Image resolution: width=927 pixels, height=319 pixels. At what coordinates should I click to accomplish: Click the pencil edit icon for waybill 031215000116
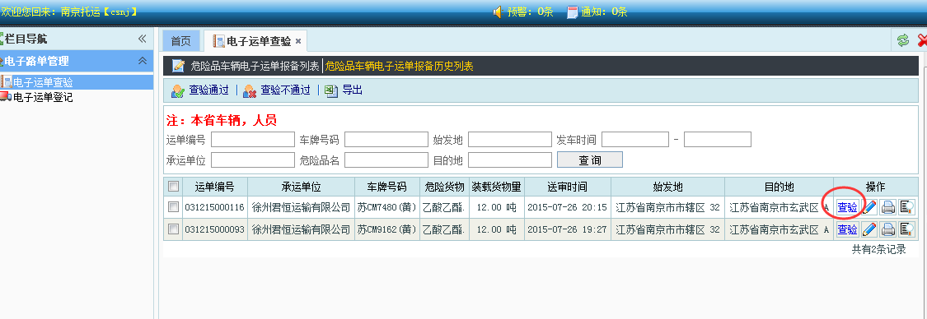click(868, 207)
